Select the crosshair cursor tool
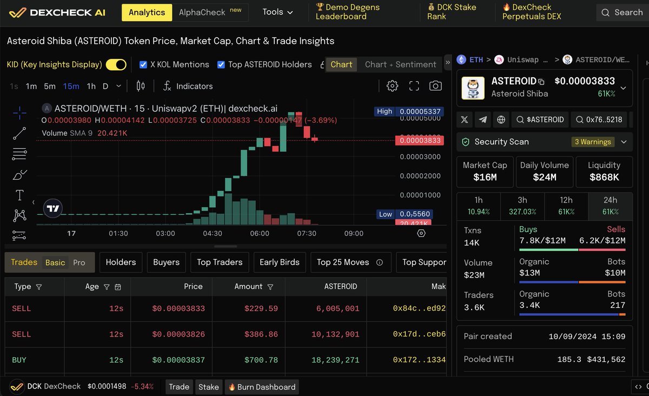 pyautogui.click(x=19, y=113)
